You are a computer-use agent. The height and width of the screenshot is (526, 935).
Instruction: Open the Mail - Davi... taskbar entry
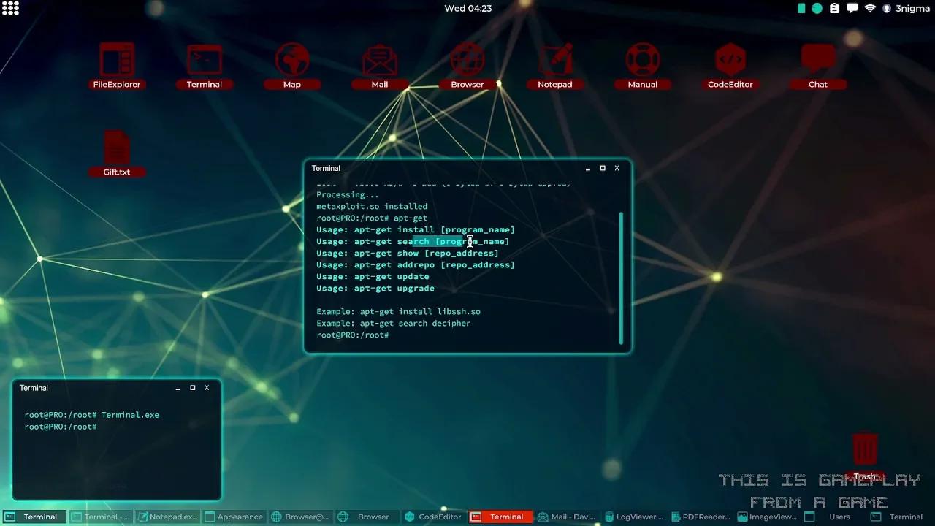coord(568,517)
